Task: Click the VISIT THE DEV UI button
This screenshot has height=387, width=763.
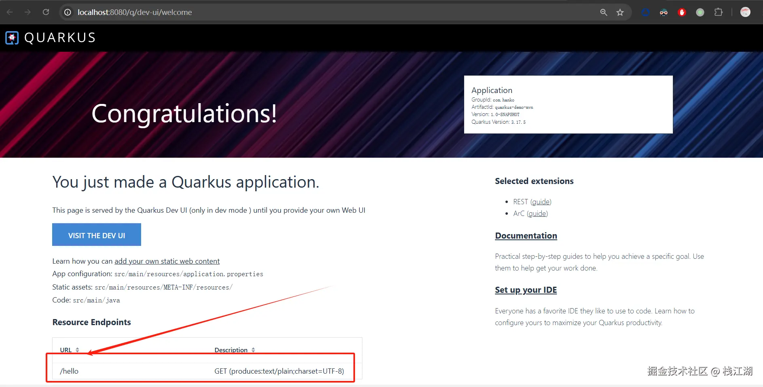Action: point(97,235)
